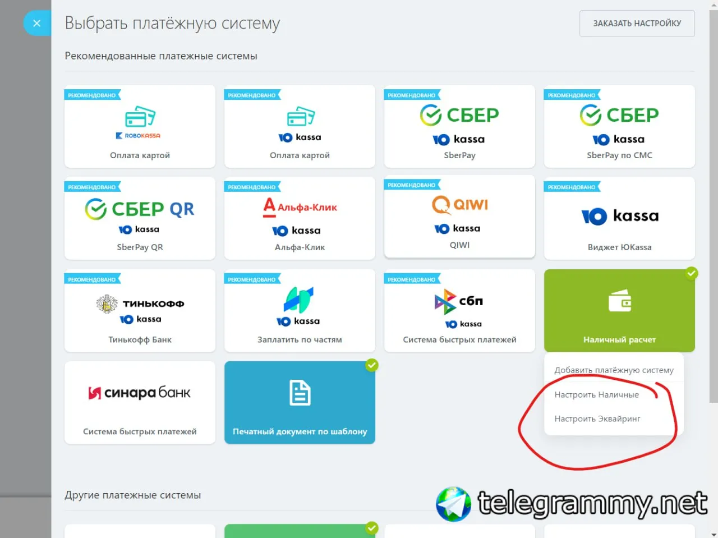
Task: Select the QIWI payment card
Action: coord(459,217)
